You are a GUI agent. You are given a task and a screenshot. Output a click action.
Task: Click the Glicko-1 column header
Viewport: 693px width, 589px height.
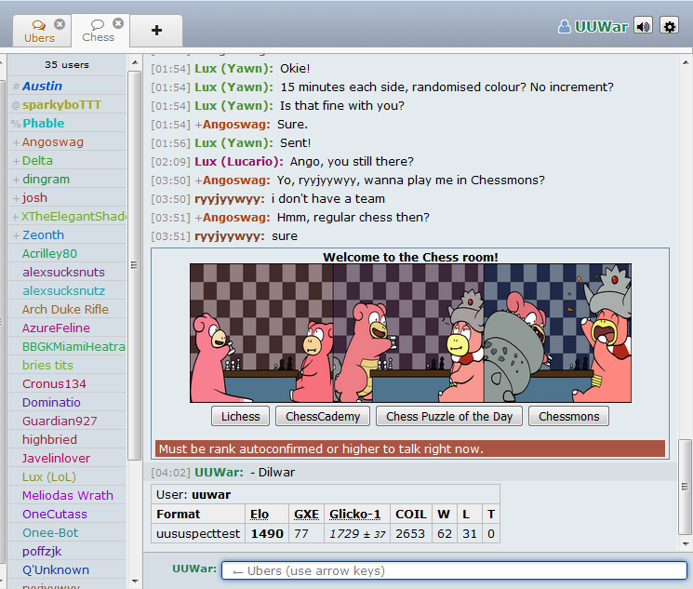[355, 515]
